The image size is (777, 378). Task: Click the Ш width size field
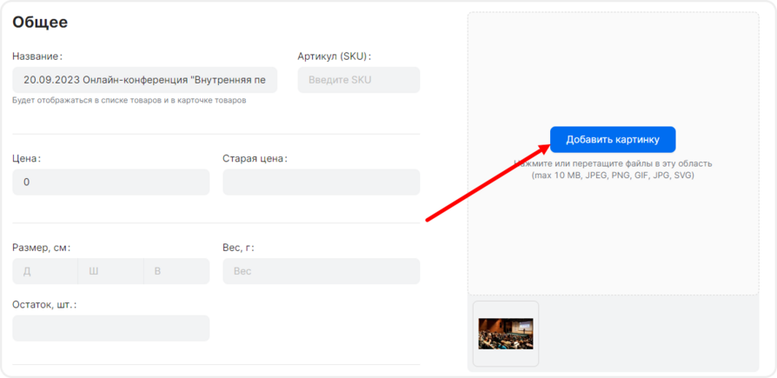pos(110,271)
